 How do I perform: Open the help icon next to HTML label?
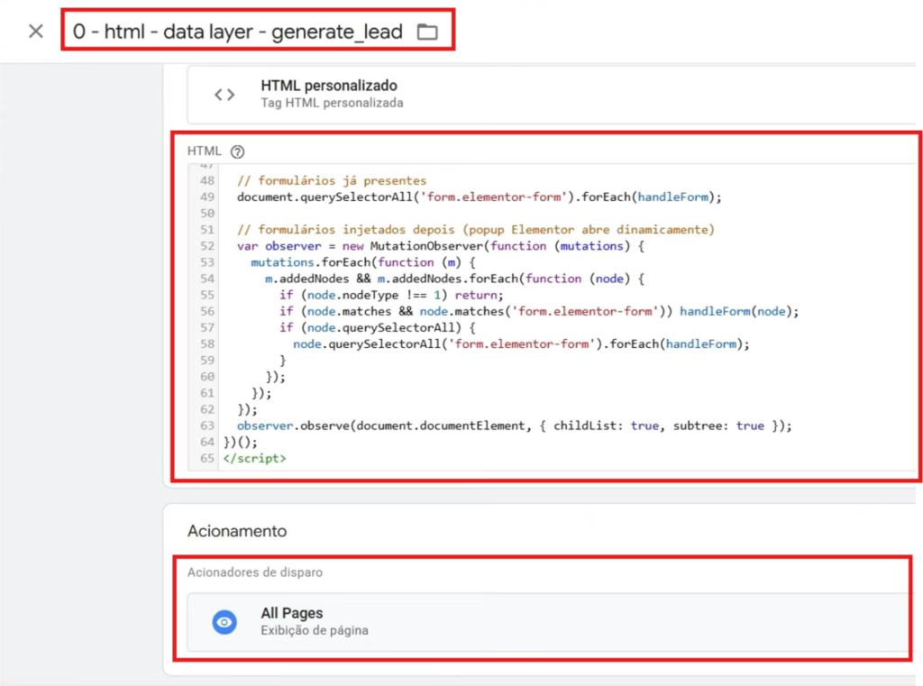point(237,152)
